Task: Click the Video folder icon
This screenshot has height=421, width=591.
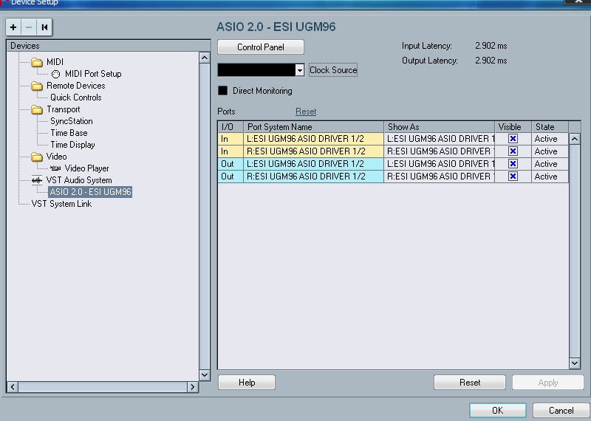Action: tap(36, 157)
